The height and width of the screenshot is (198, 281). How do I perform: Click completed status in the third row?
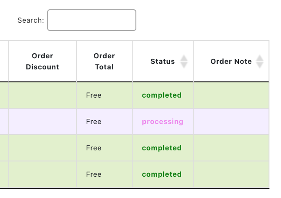click(162, 148)
